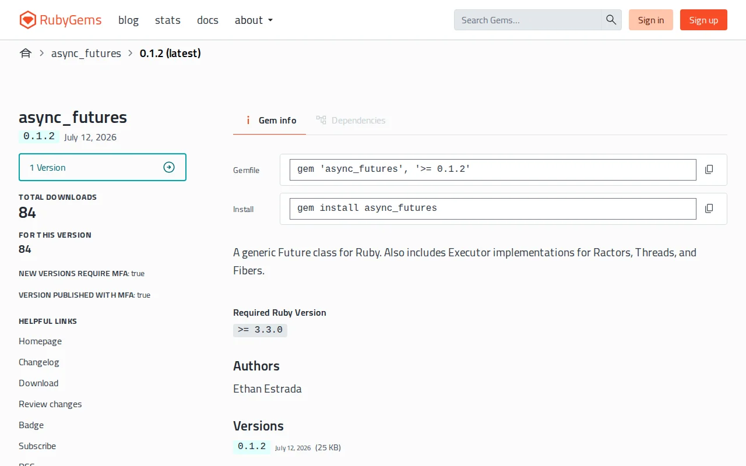
Task: Click the Download link
Action: tap(38, 383)
